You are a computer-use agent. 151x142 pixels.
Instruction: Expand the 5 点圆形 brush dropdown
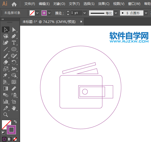click(146, 13)
